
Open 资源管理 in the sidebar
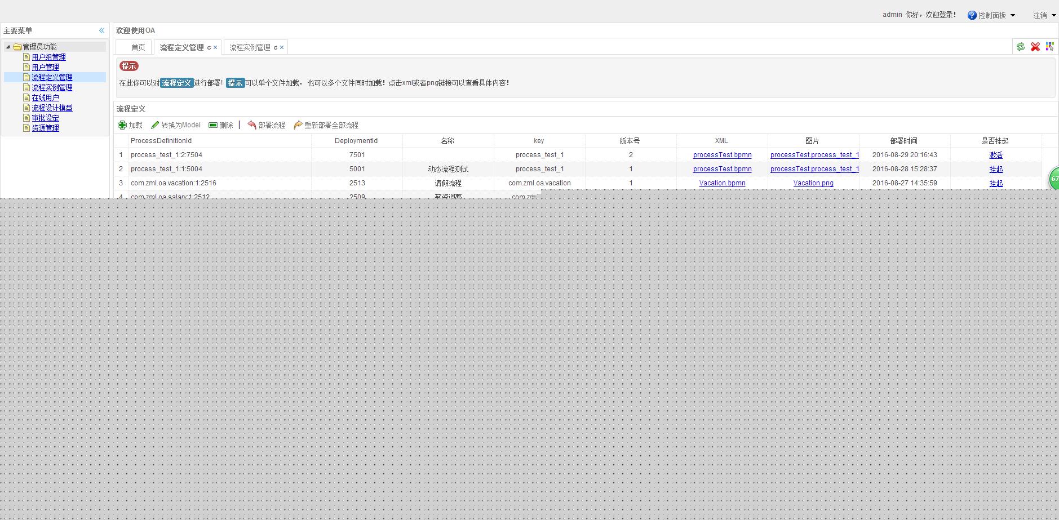pos(45,128)
